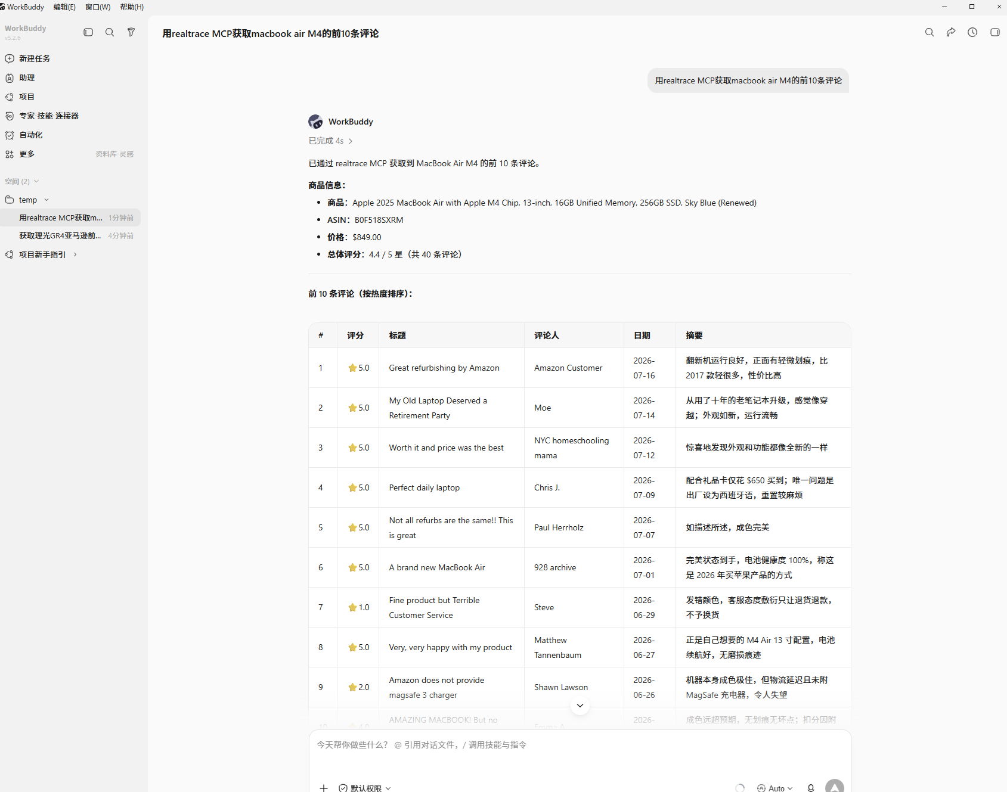Open the 窗口(W) menu

(x=98, y=7)
